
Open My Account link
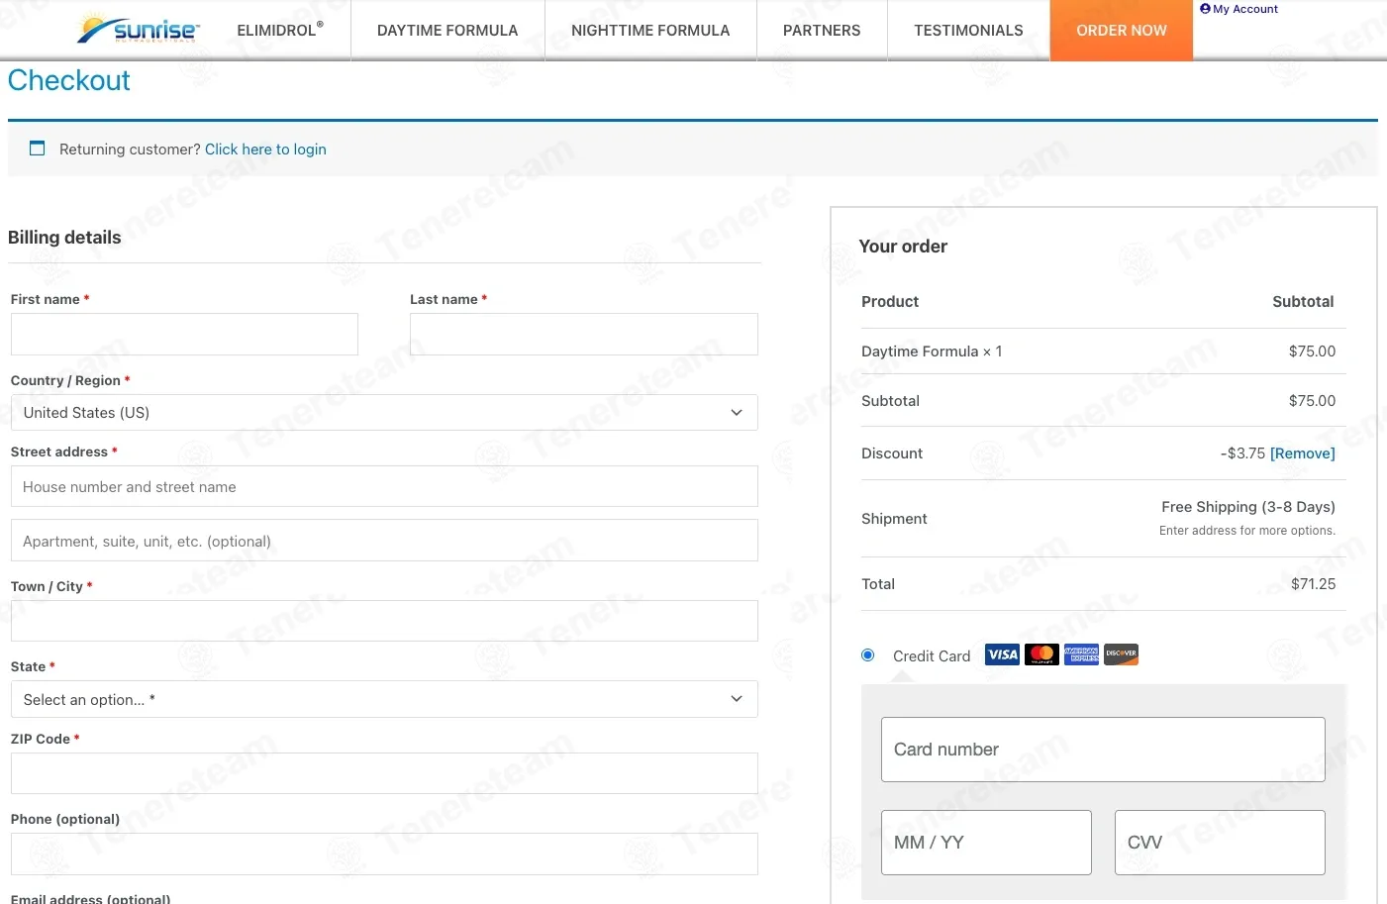pyautogui.click(x=1245, y=9)
